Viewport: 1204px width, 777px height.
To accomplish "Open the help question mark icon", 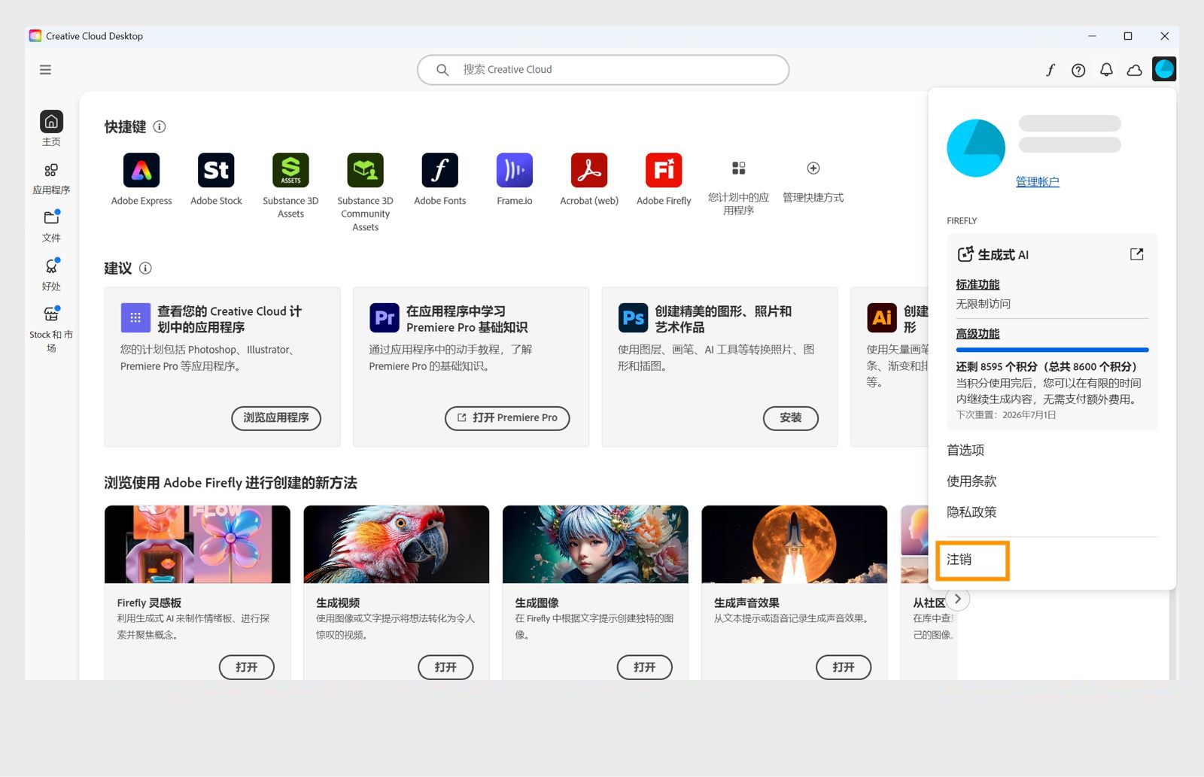I will click(x=1078, y=70).
